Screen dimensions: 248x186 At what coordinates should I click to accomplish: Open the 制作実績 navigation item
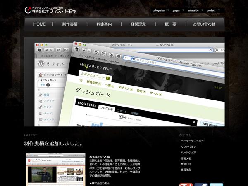pyautogui.click(x=70, y=24)
